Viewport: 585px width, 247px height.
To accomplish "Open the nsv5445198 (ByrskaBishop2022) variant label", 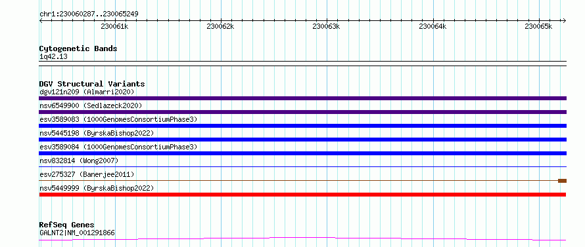I will click(97, 133).
